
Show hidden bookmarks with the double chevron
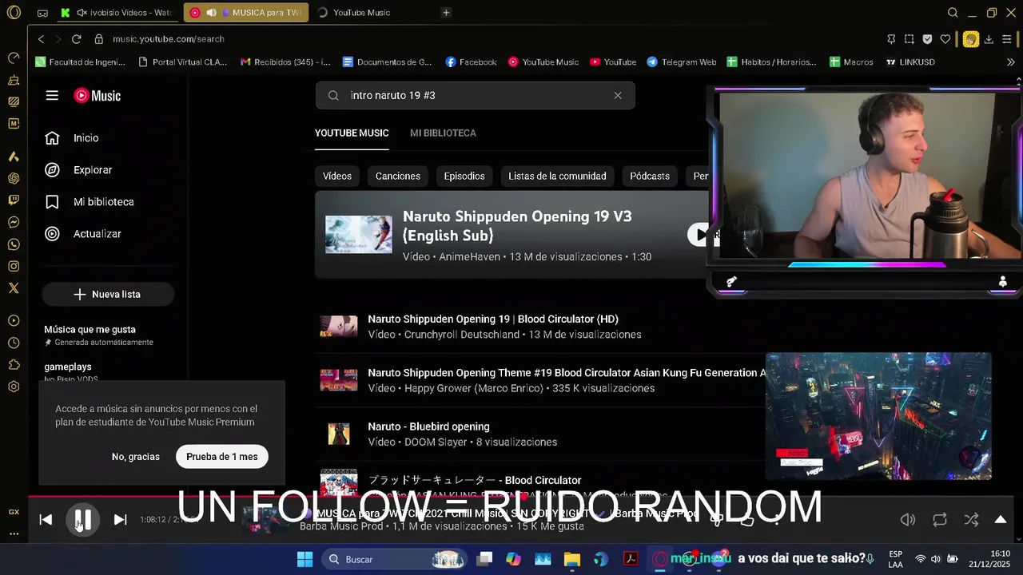[1010, 62]
